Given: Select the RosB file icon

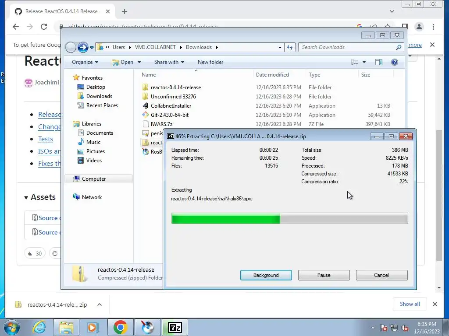Looking at the screenshot, I should click(146, 151).
